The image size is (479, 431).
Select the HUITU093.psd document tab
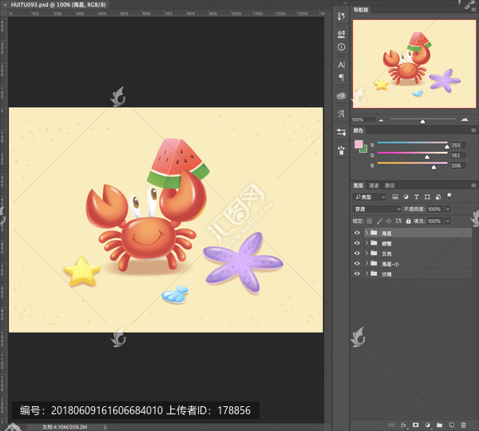point(58,5)
